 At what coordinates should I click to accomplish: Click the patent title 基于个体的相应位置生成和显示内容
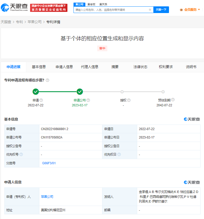pos(102,39)
